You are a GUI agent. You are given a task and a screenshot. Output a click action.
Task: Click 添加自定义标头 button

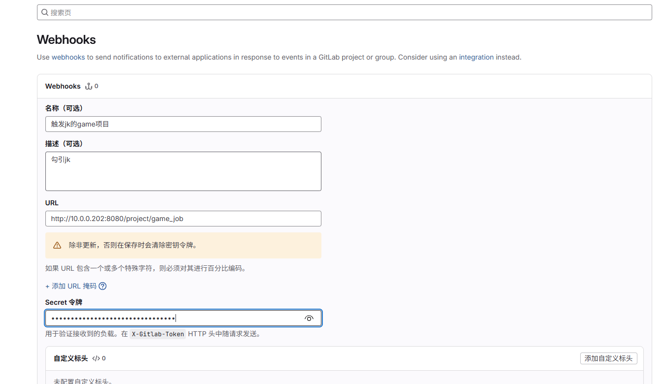click(608, 358)
